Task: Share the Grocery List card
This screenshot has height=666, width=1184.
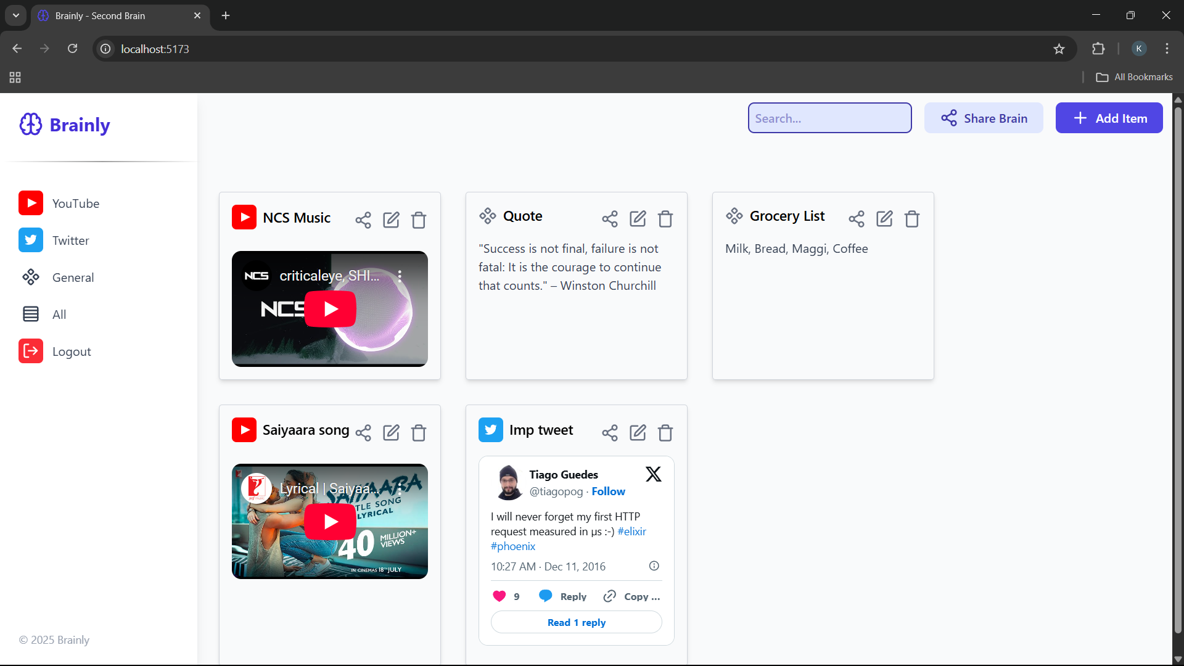Action: click(856, 218)
